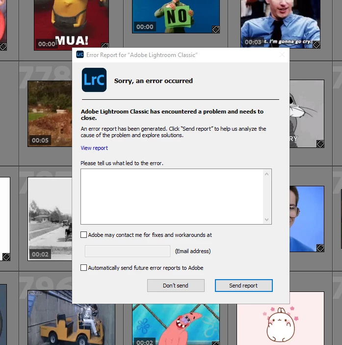Select the "I'm gonna go cry" thumbnail

[x=280, y=24]
